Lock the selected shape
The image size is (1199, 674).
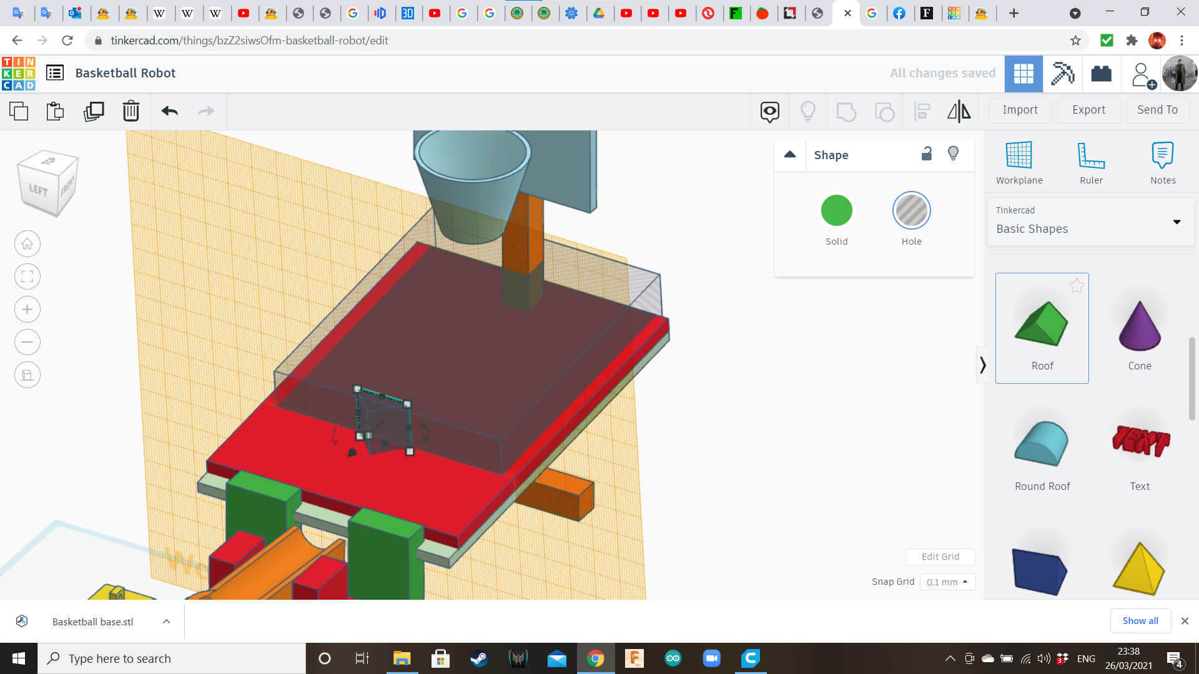(927, 153)
